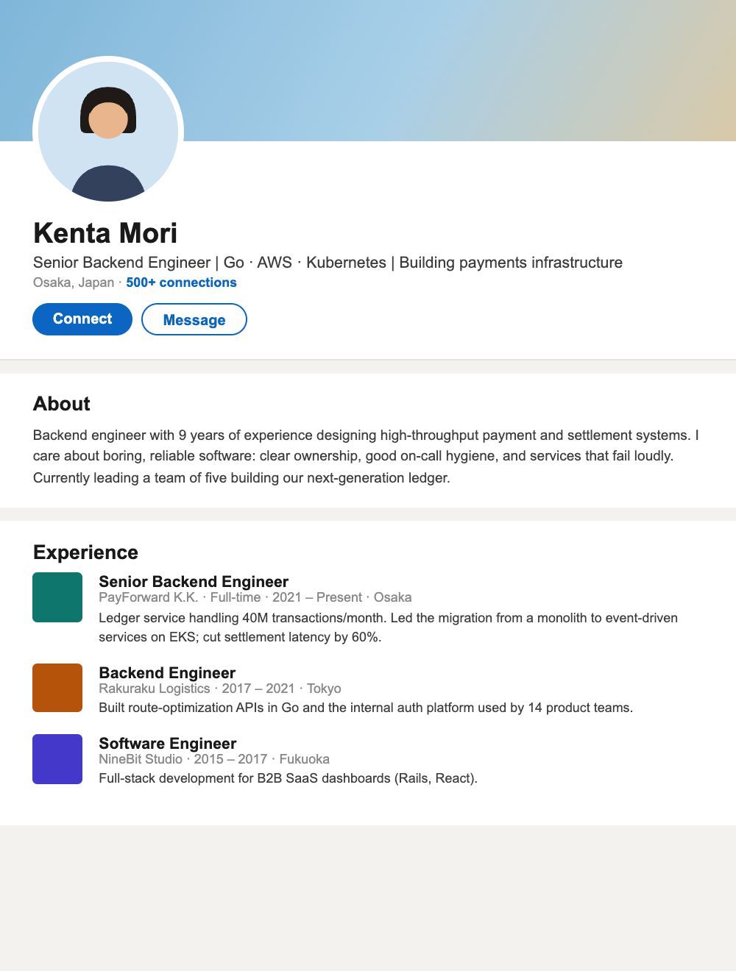Click the About section heading

click(x=62, y=404)
